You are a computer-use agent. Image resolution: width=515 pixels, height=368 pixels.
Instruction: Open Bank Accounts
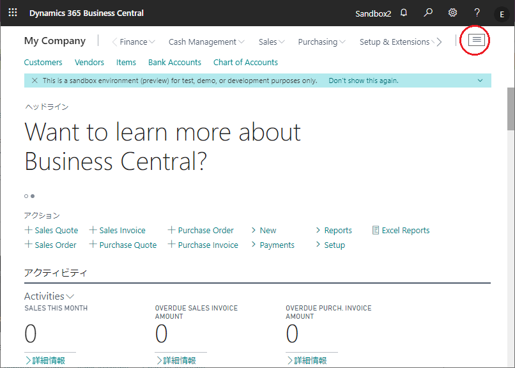(174, 63)
